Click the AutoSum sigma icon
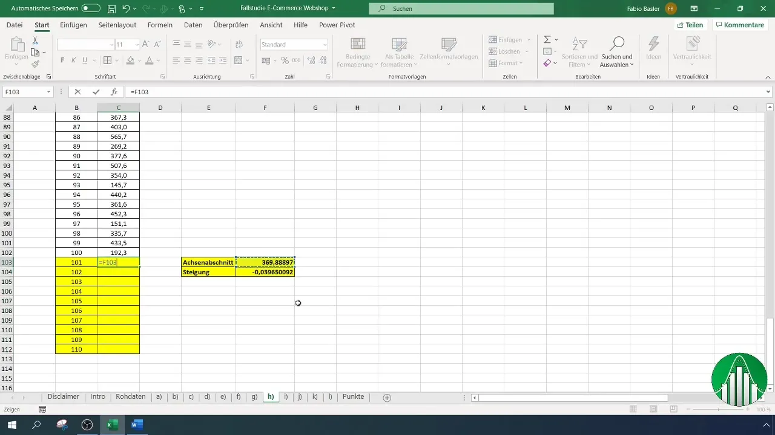This screenshot has width=775, height=435. (547, 40)
